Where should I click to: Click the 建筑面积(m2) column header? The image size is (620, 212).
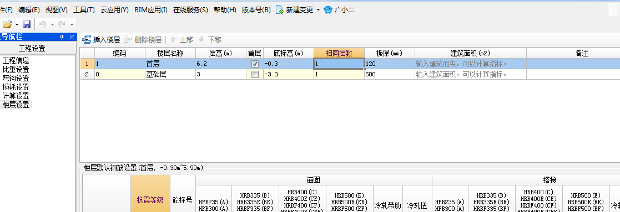click(471, 53)
